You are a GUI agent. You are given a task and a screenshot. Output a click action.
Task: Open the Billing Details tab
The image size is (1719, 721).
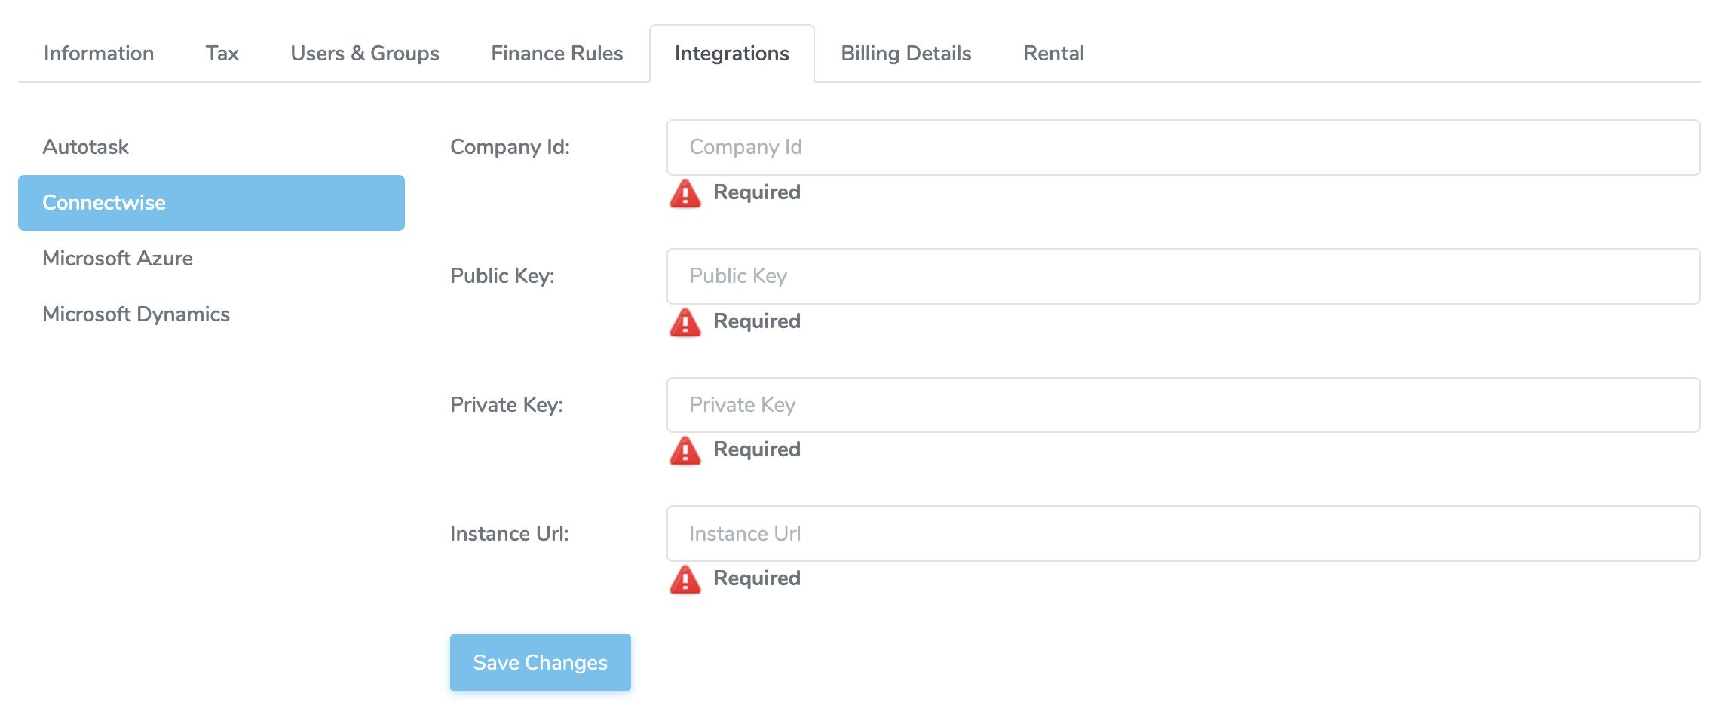[x=905, y=53]
